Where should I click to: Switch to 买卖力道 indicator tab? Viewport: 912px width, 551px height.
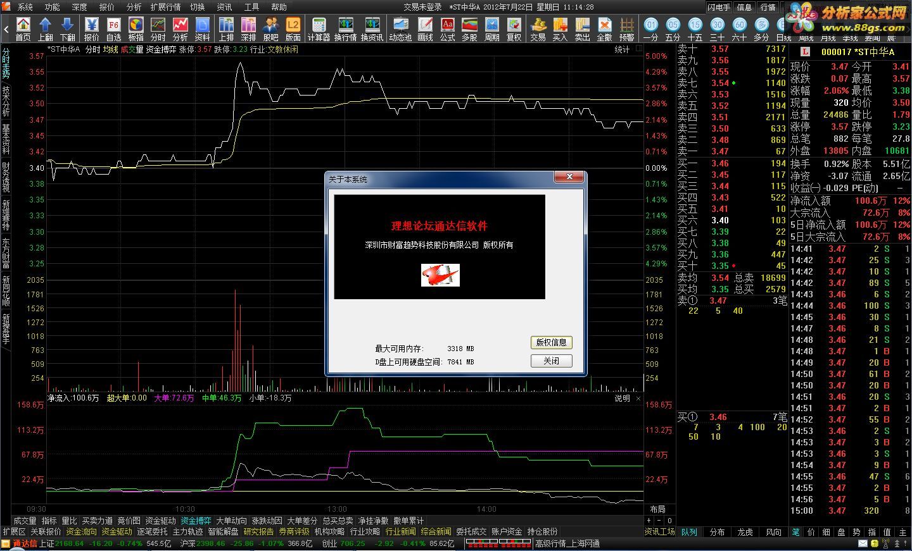click(x=98, y=521)
